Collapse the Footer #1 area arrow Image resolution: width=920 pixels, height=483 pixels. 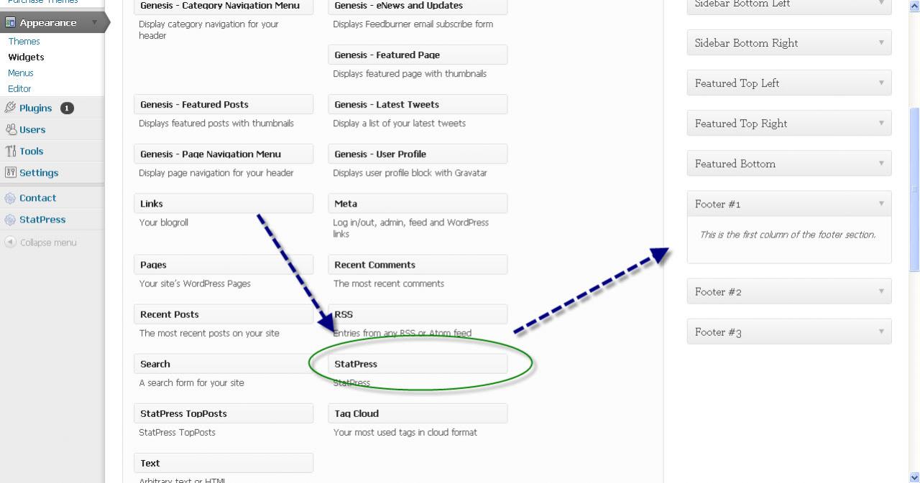coord(881,204)
